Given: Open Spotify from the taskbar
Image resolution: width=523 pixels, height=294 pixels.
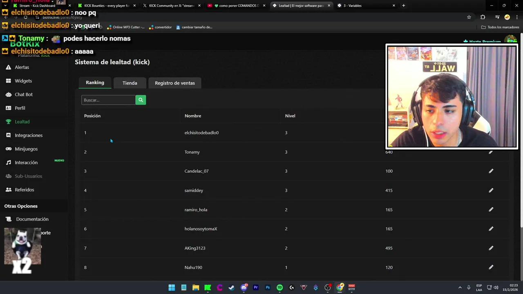Looking at the screenshot, I should pyautogui.click(x=279, y=287).
